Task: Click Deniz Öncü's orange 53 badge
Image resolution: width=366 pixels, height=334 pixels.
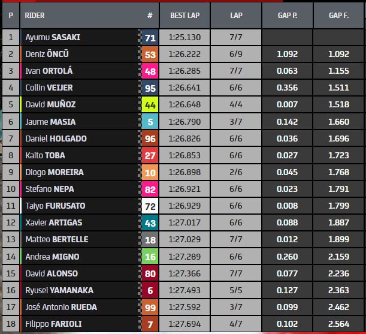Action: [x=150, y=54]
